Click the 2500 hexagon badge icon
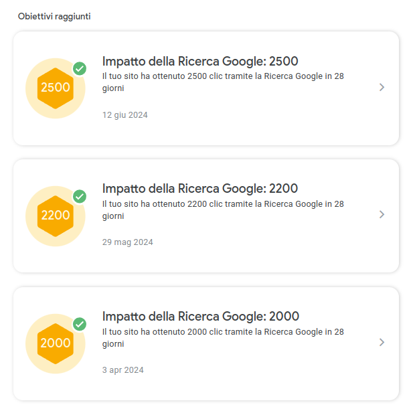This screenshot has height=405, width=415. [x=56, y=88]
